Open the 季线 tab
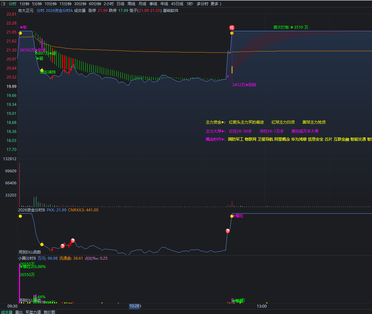Image resolution: width=372 pixels, height=314 pixels. pos(153,4)
